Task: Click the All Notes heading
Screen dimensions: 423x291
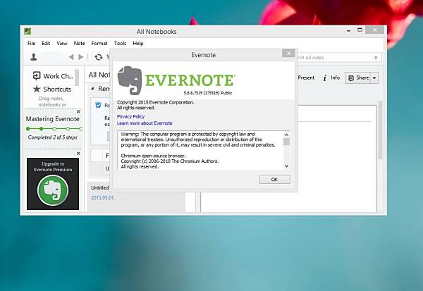Action: [99, 75]
